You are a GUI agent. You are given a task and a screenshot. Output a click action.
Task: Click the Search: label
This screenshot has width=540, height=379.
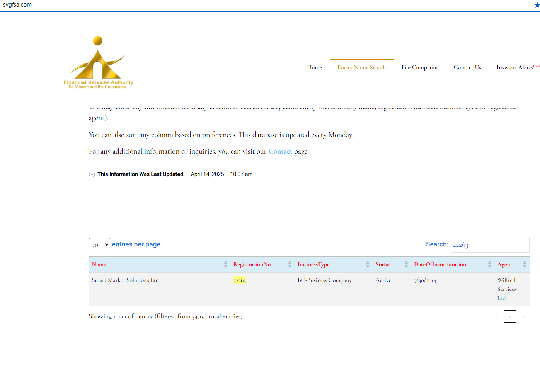(437, 244)
